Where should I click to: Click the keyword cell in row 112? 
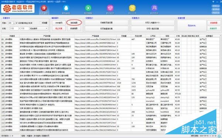(x=12, y=123)
